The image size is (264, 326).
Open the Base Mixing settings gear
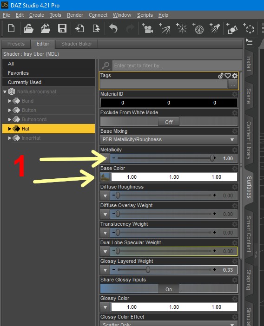tap(235, 131)
